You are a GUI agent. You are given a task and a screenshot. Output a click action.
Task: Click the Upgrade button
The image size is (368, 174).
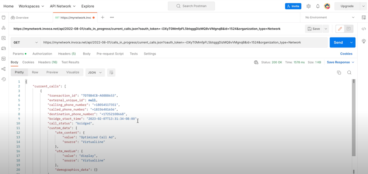click(347, 6)
